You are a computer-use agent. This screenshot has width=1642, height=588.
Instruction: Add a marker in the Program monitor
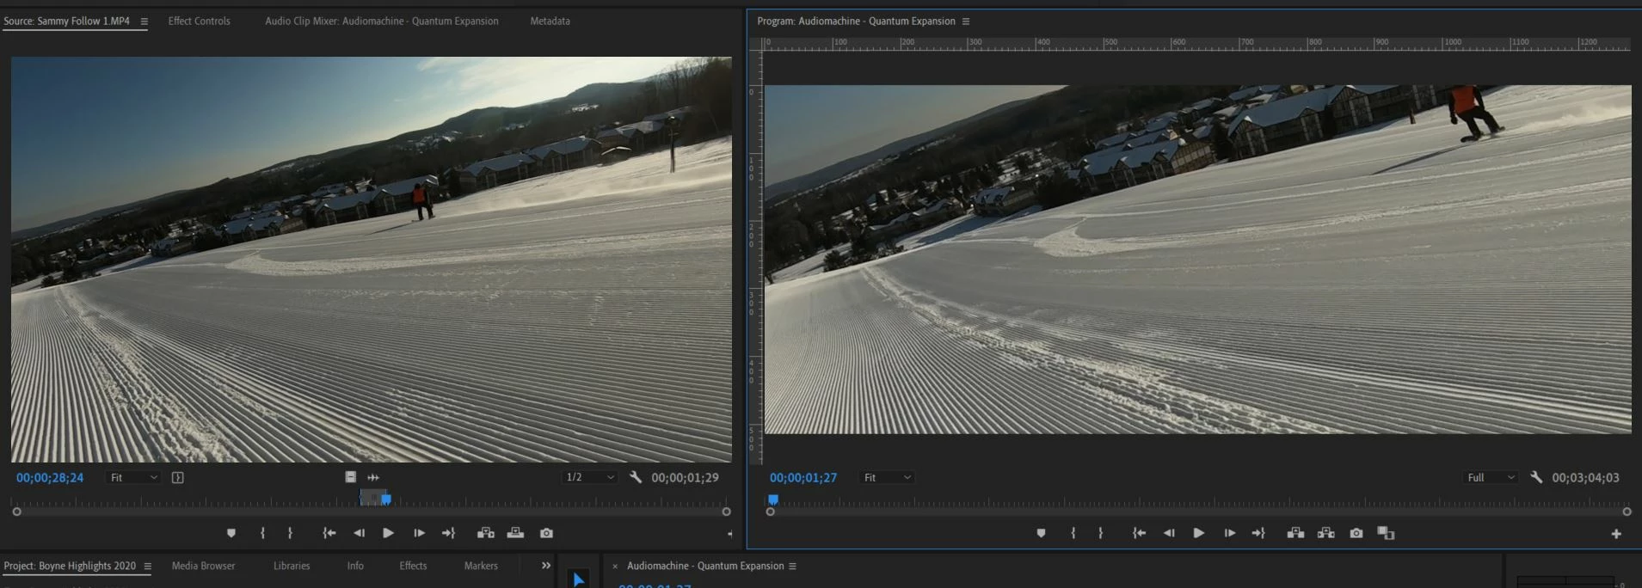1042,533
